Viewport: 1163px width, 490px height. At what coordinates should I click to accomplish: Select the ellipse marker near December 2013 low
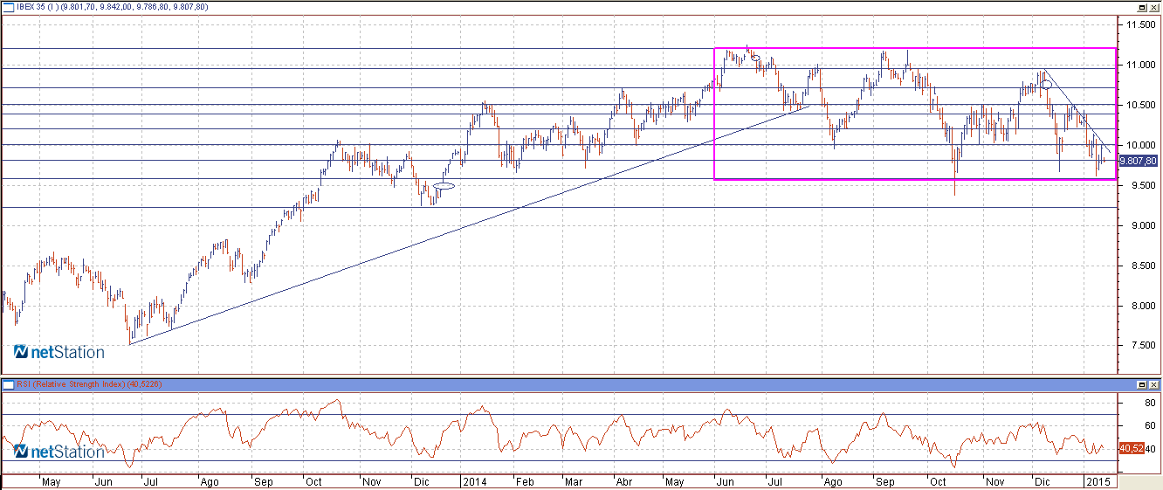tap(444, 185)
